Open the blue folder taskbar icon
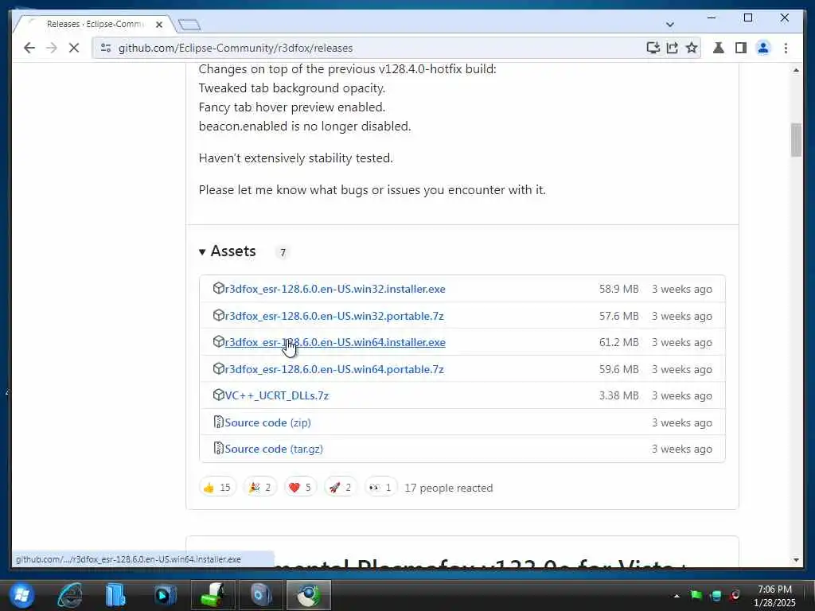 (x=115, y=595)
